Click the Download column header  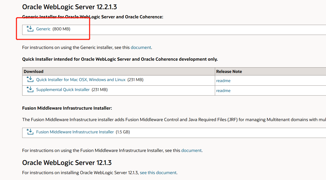[x=34, y=71]
